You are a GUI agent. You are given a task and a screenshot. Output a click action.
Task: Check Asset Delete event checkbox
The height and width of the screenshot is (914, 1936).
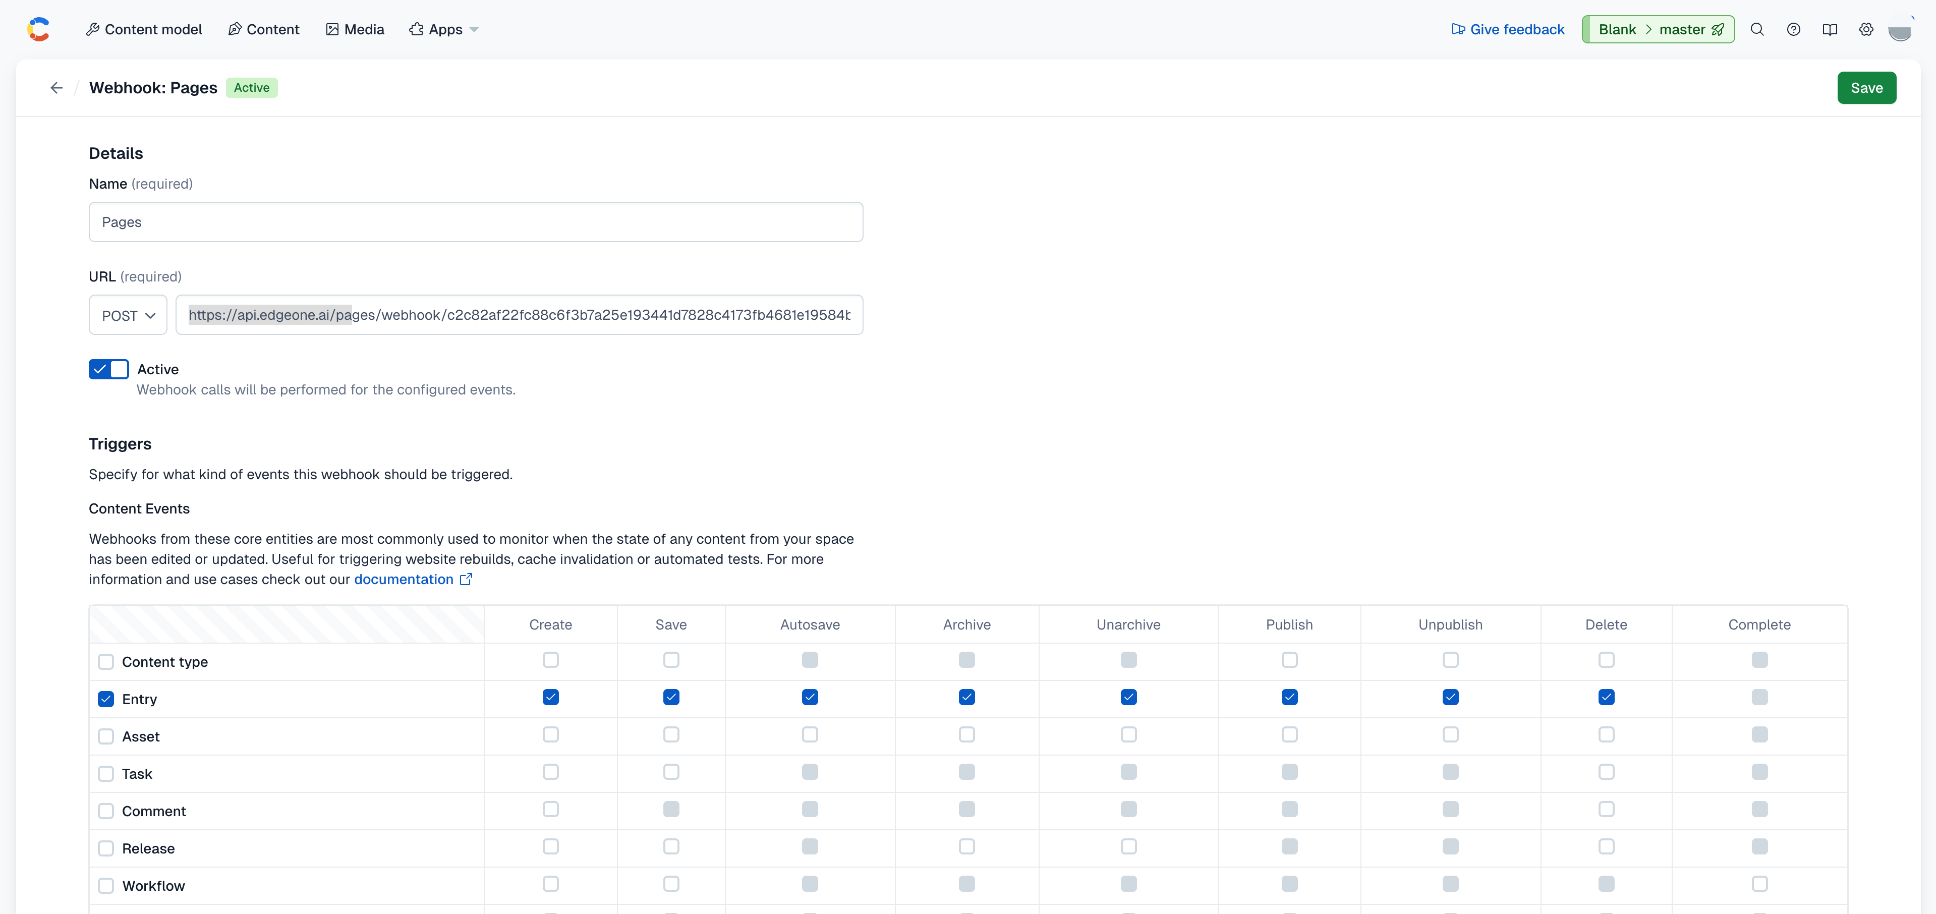[1606, 734]
